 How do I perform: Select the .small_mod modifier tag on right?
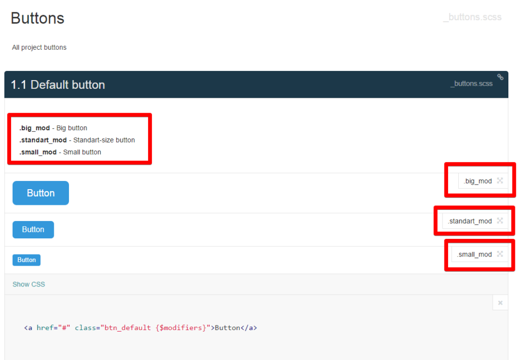474,255
